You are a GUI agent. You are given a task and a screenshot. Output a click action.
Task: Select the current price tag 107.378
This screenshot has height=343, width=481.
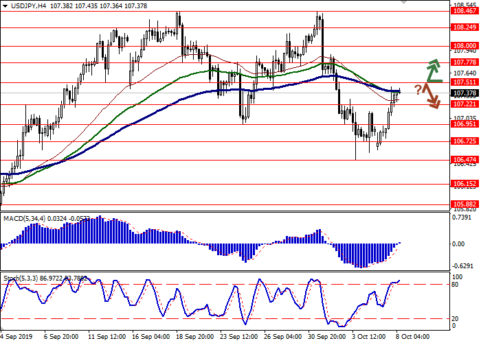click(462, 93)
